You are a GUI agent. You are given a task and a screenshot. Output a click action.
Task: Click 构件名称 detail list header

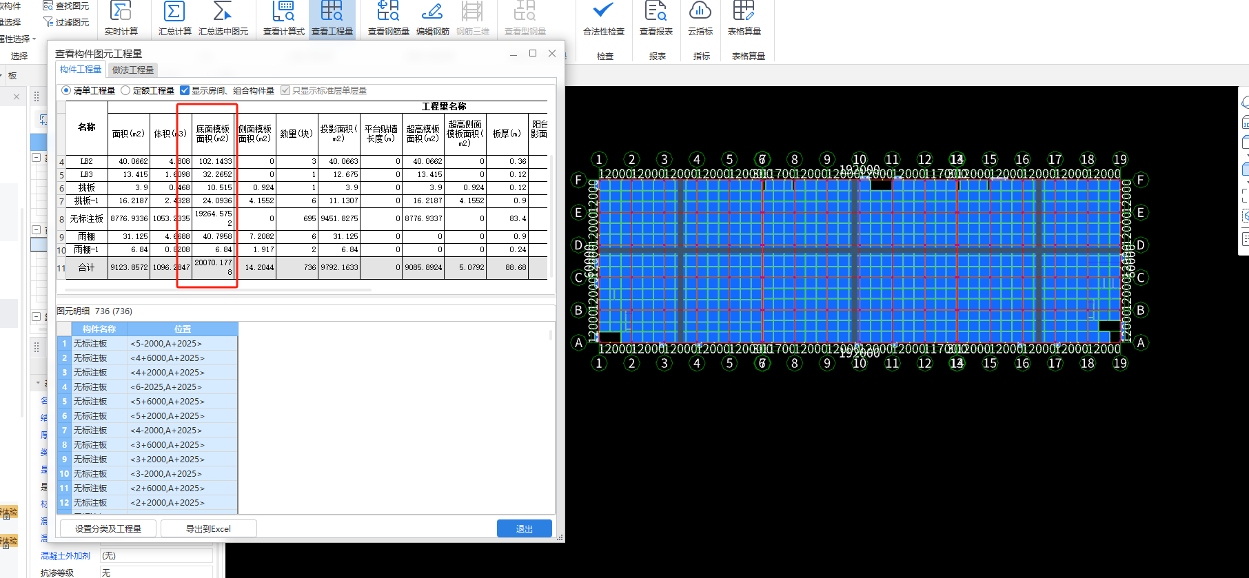[x=99, y=329]
